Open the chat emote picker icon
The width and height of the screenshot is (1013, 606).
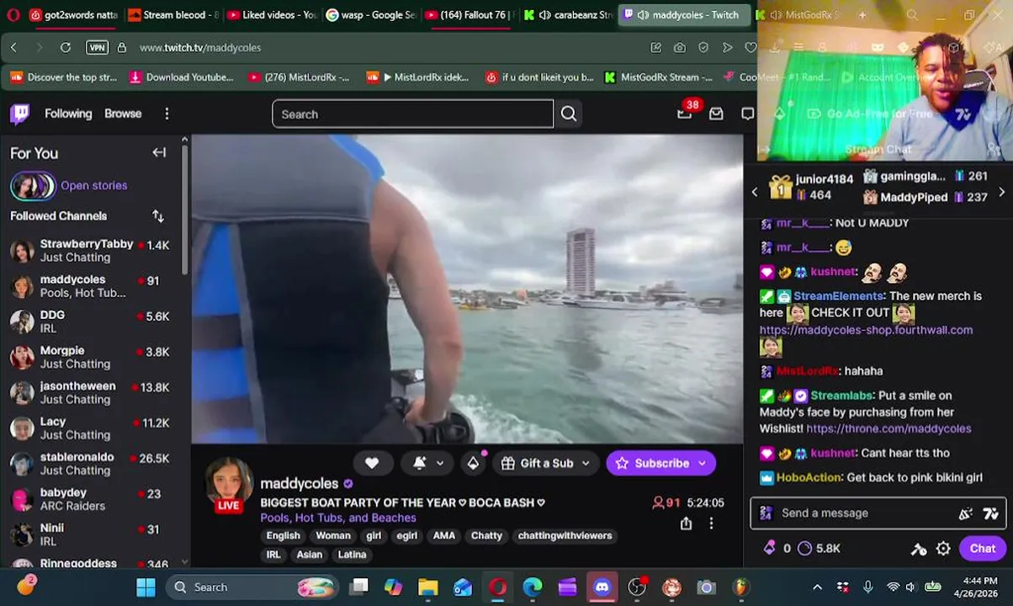(991, 513)
